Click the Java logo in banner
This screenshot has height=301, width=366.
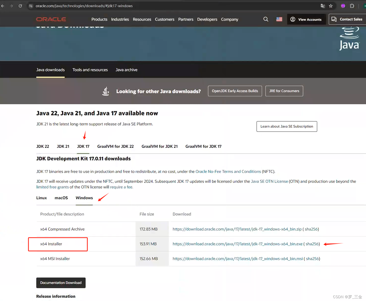click(349, 39)
